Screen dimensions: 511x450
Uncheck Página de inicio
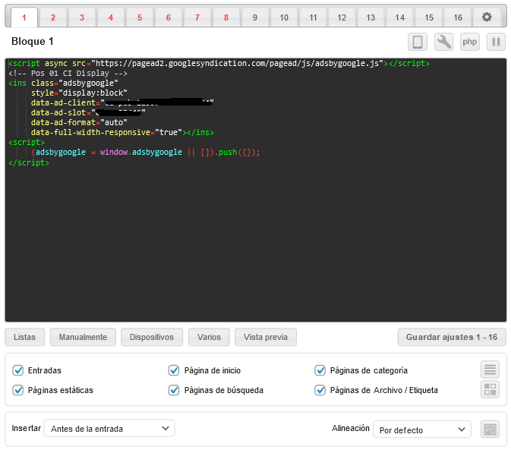tap(174, 370)
